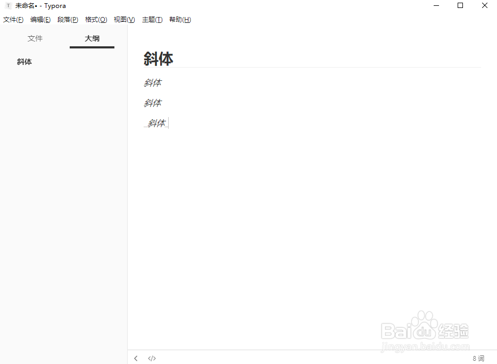Jump to 斜体 heading in outline
497x364 pixels.
pos(24,62)
